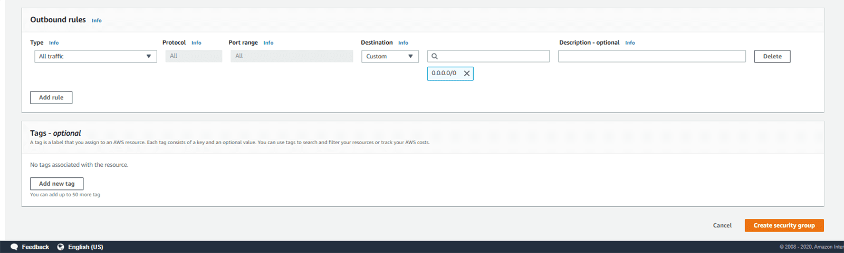The width and height of the screenshot is (844, 253).
Task: Click 'No tags associated with the resource.' text
Action: coord(79,165)
